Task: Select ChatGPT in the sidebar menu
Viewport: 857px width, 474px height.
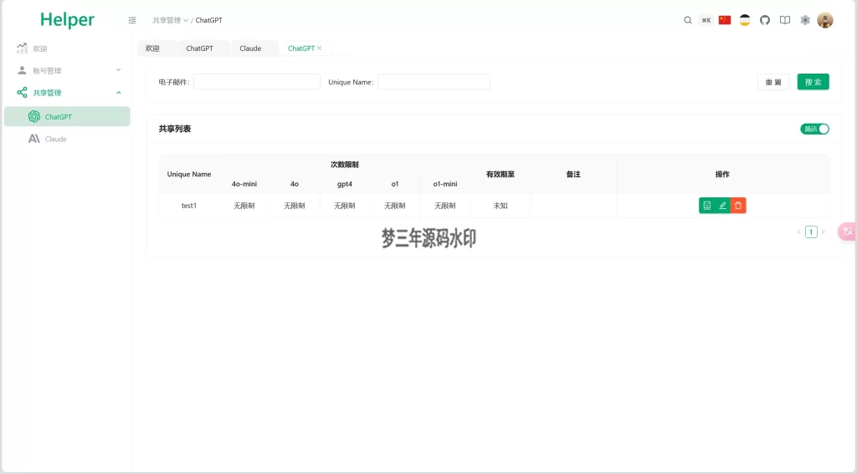Action: point(67,116)
